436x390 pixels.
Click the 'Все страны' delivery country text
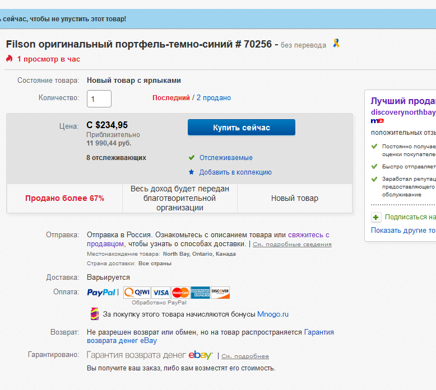pos(155,264)
